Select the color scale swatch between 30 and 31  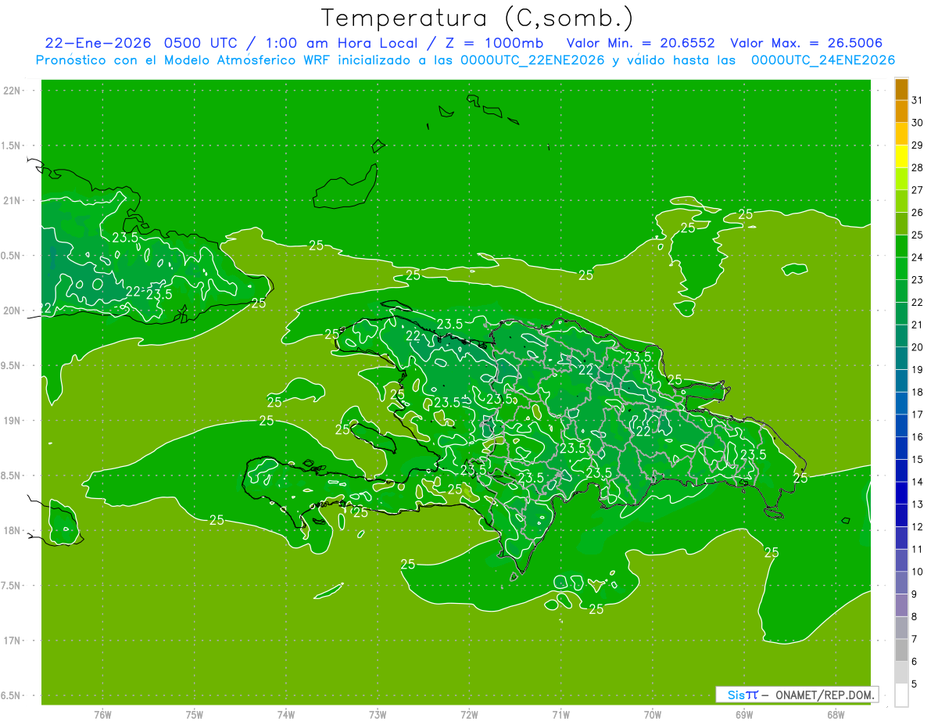coord(901,111)
